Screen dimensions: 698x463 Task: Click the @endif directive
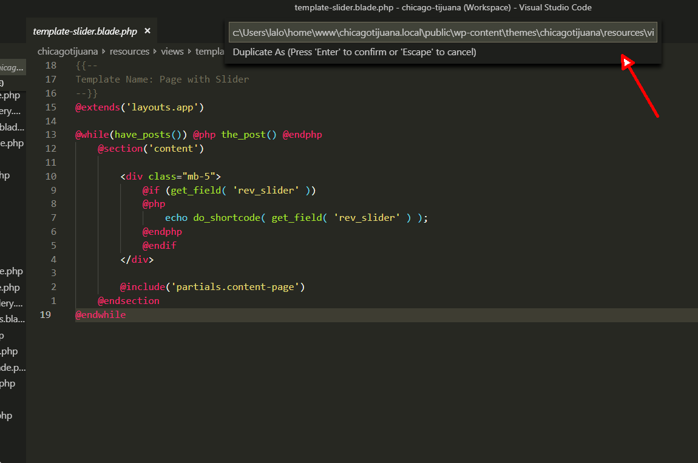click(160, 245)
